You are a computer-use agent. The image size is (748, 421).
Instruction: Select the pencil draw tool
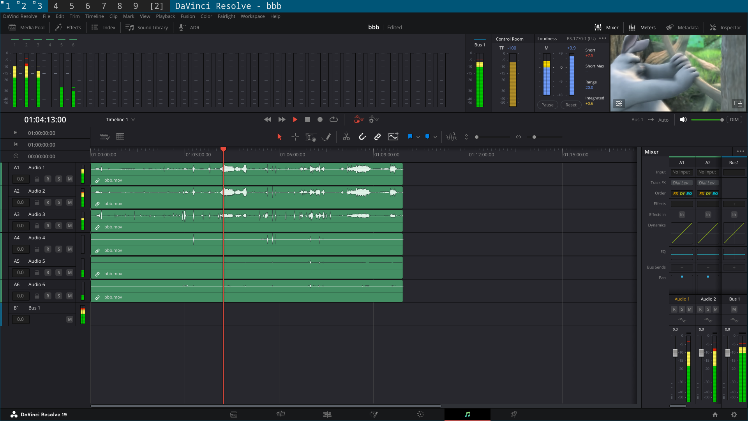(327, 137)
